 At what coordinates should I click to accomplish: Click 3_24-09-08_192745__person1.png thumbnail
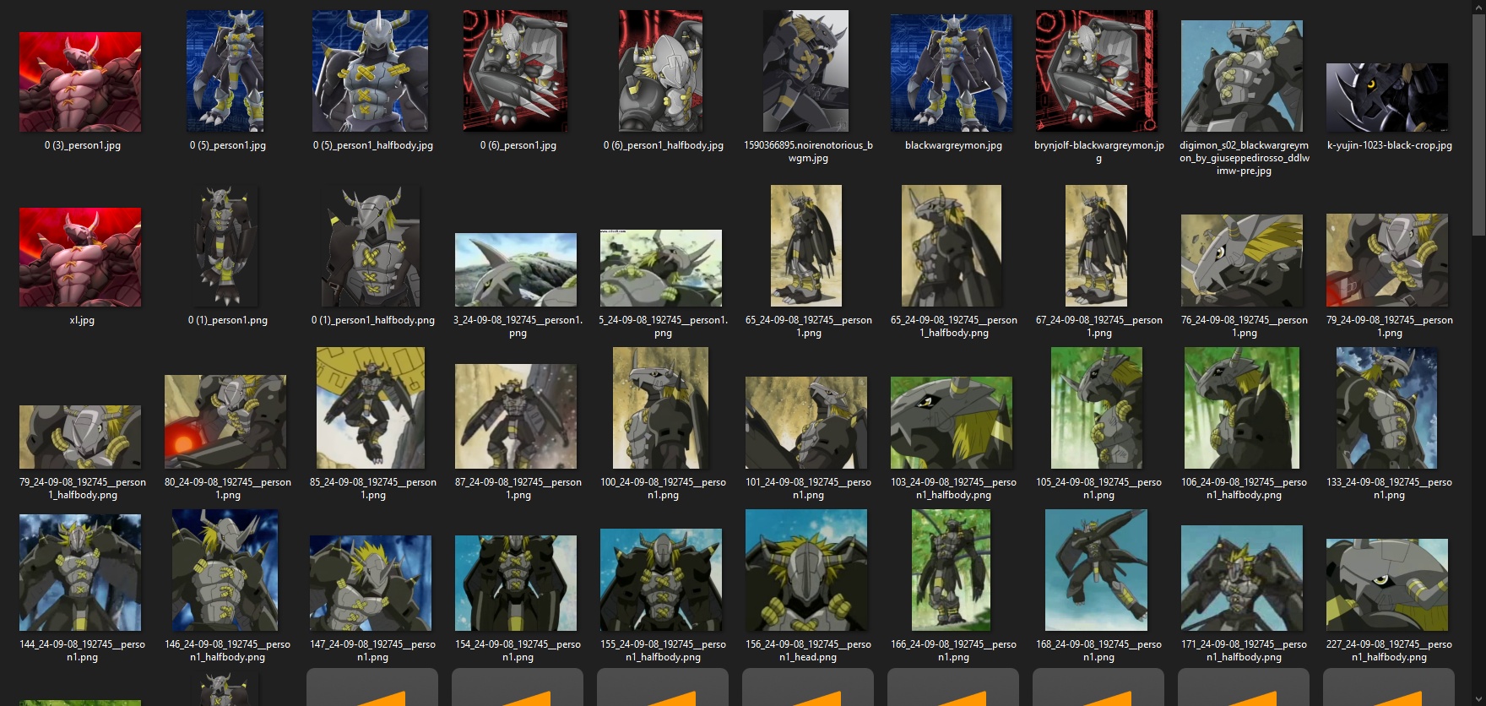pos(516,270)
